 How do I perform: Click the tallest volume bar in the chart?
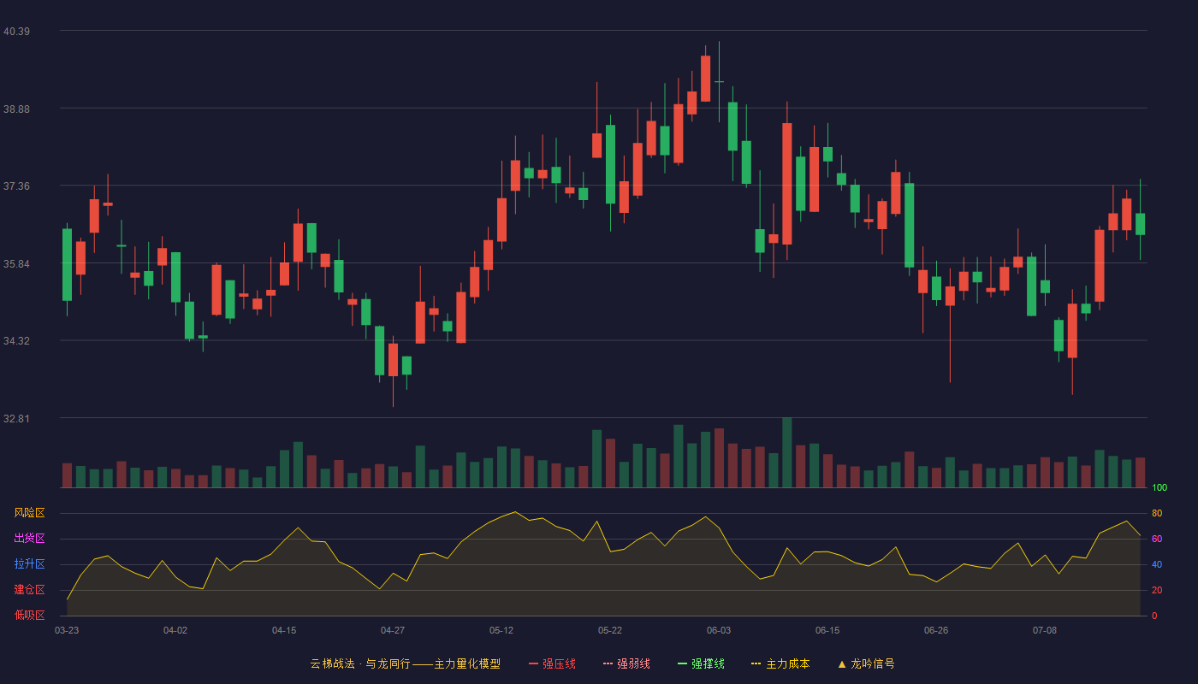[x=787, y=453]
